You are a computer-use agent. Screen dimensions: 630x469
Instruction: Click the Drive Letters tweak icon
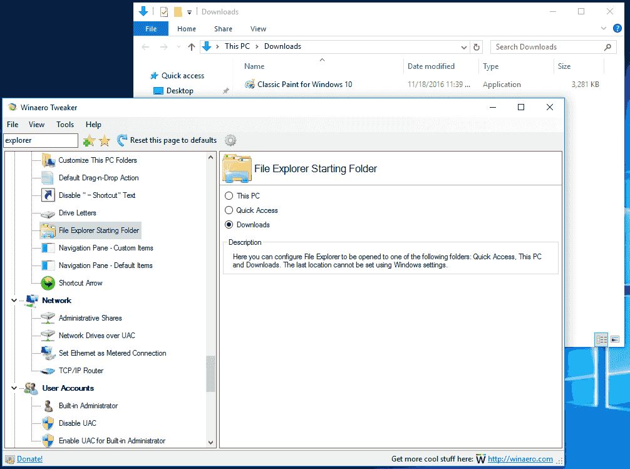[48, 213]
